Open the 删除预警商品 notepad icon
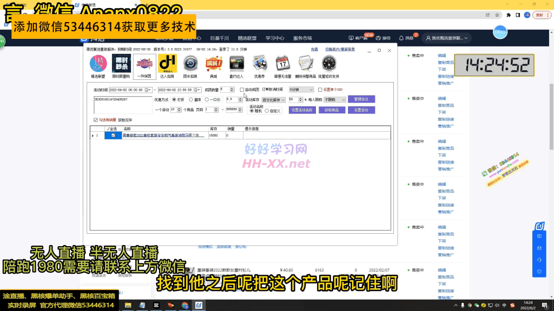This screenshot has height=311, width=554. pos(306,66)
